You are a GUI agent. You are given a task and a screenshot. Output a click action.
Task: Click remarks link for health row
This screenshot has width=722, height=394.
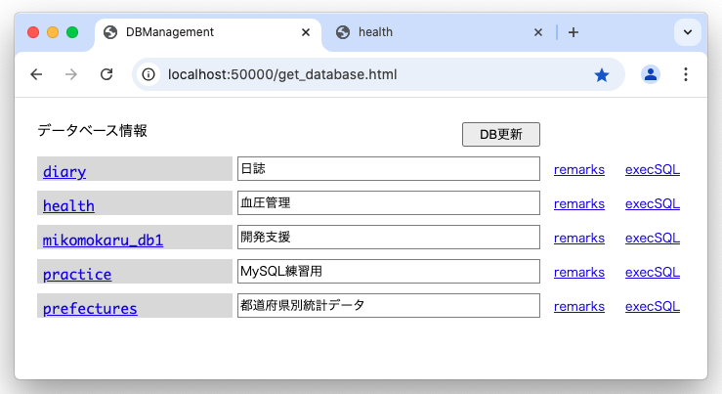pyautogui.click(x=578, y=203)
